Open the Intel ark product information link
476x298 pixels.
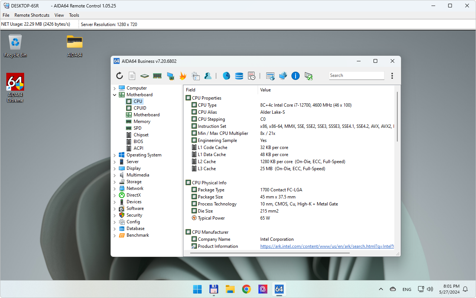327,246
